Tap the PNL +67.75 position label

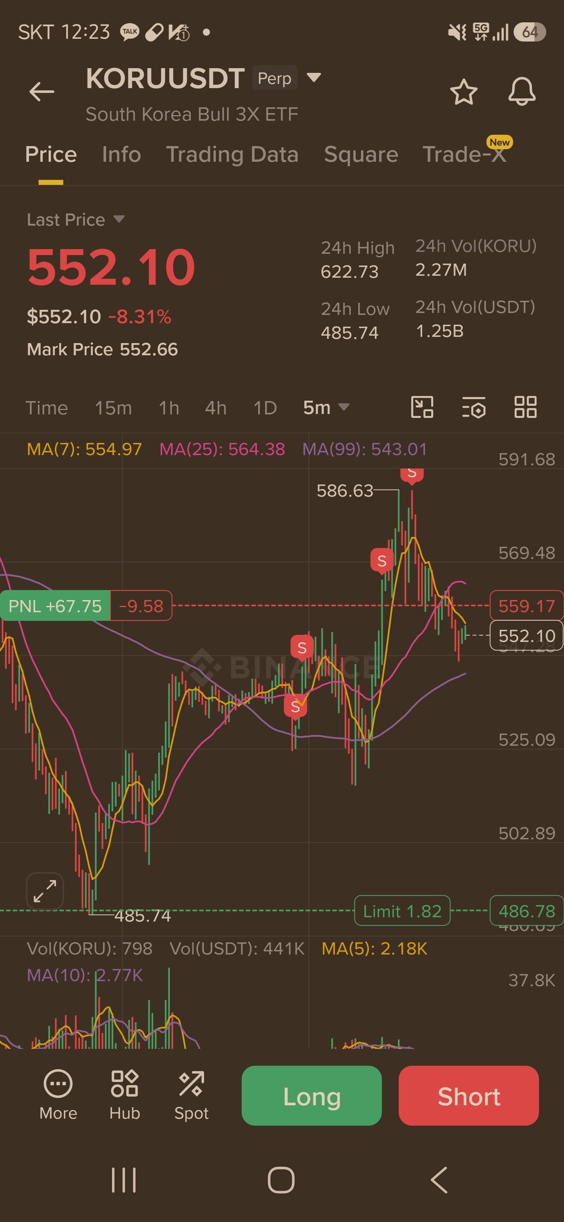pyautogui.click(x=55, y=606)
